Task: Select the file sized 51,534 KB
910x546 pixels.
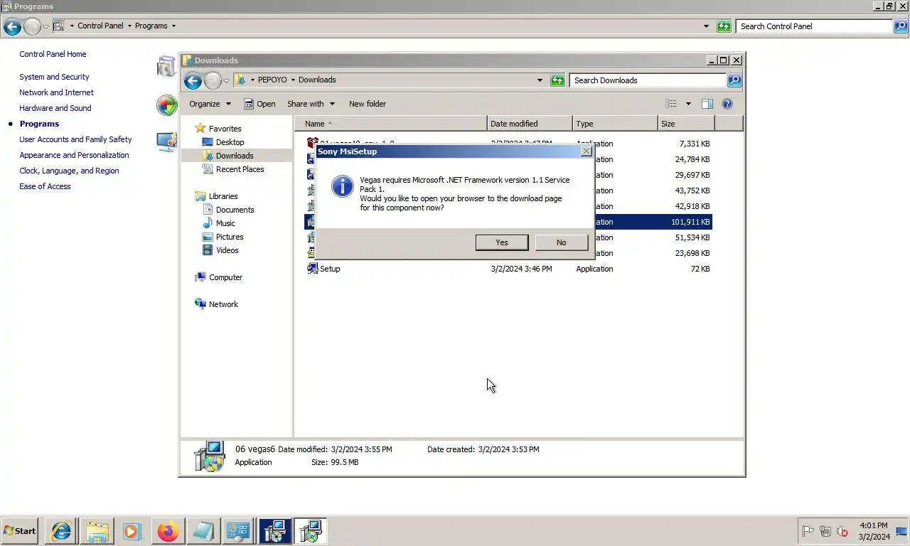Action: (x=508, y=237)
